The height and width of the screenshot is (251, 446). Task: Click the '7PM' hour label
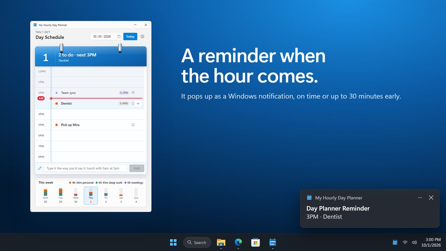pyautogui.click(x=41, y=146)
